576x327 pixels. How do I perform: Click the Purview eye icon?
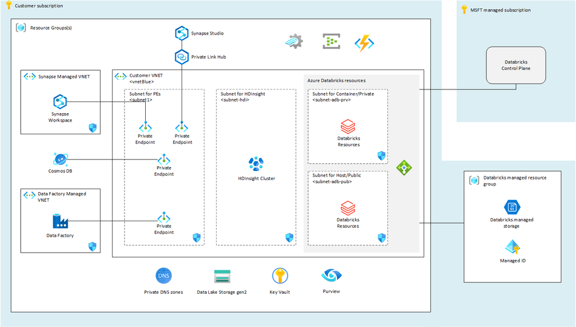tap(332, 275)
